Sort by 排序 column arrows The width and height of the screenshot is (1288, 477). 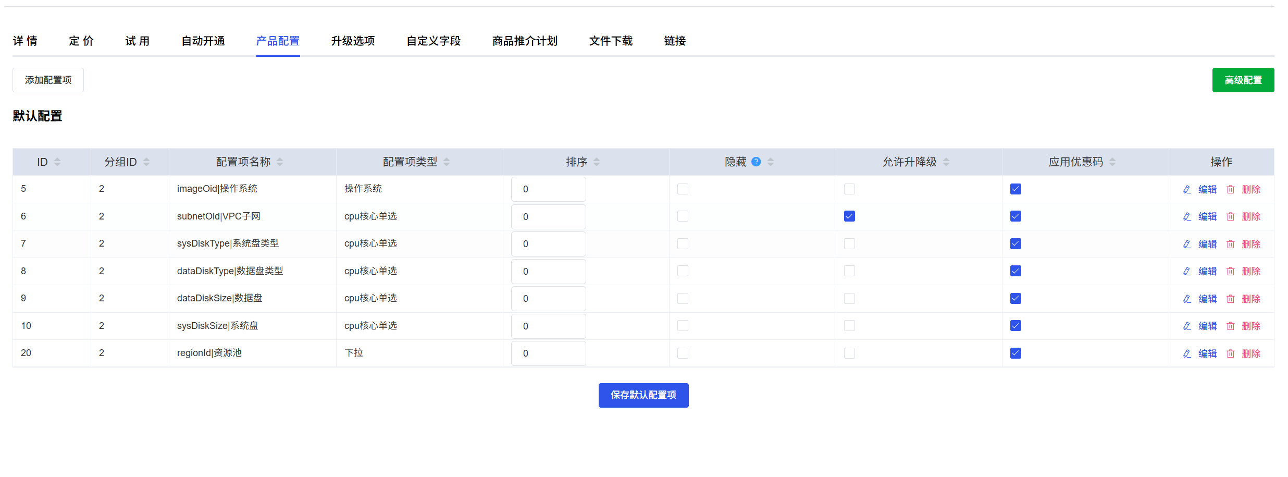click(597, 162)
